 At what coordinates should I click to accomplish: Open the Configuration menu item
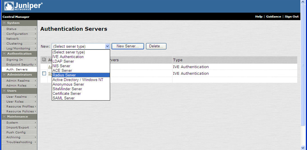(19, 34)
